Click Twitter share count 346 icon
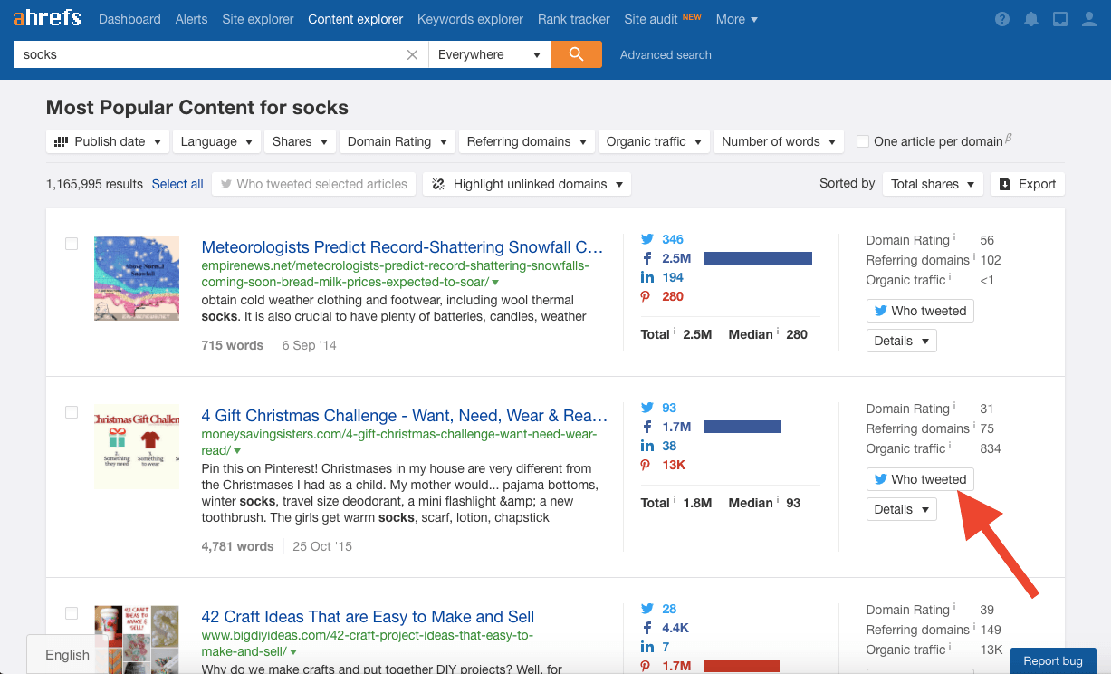1111x674 pixels. (x=647, y=239)
